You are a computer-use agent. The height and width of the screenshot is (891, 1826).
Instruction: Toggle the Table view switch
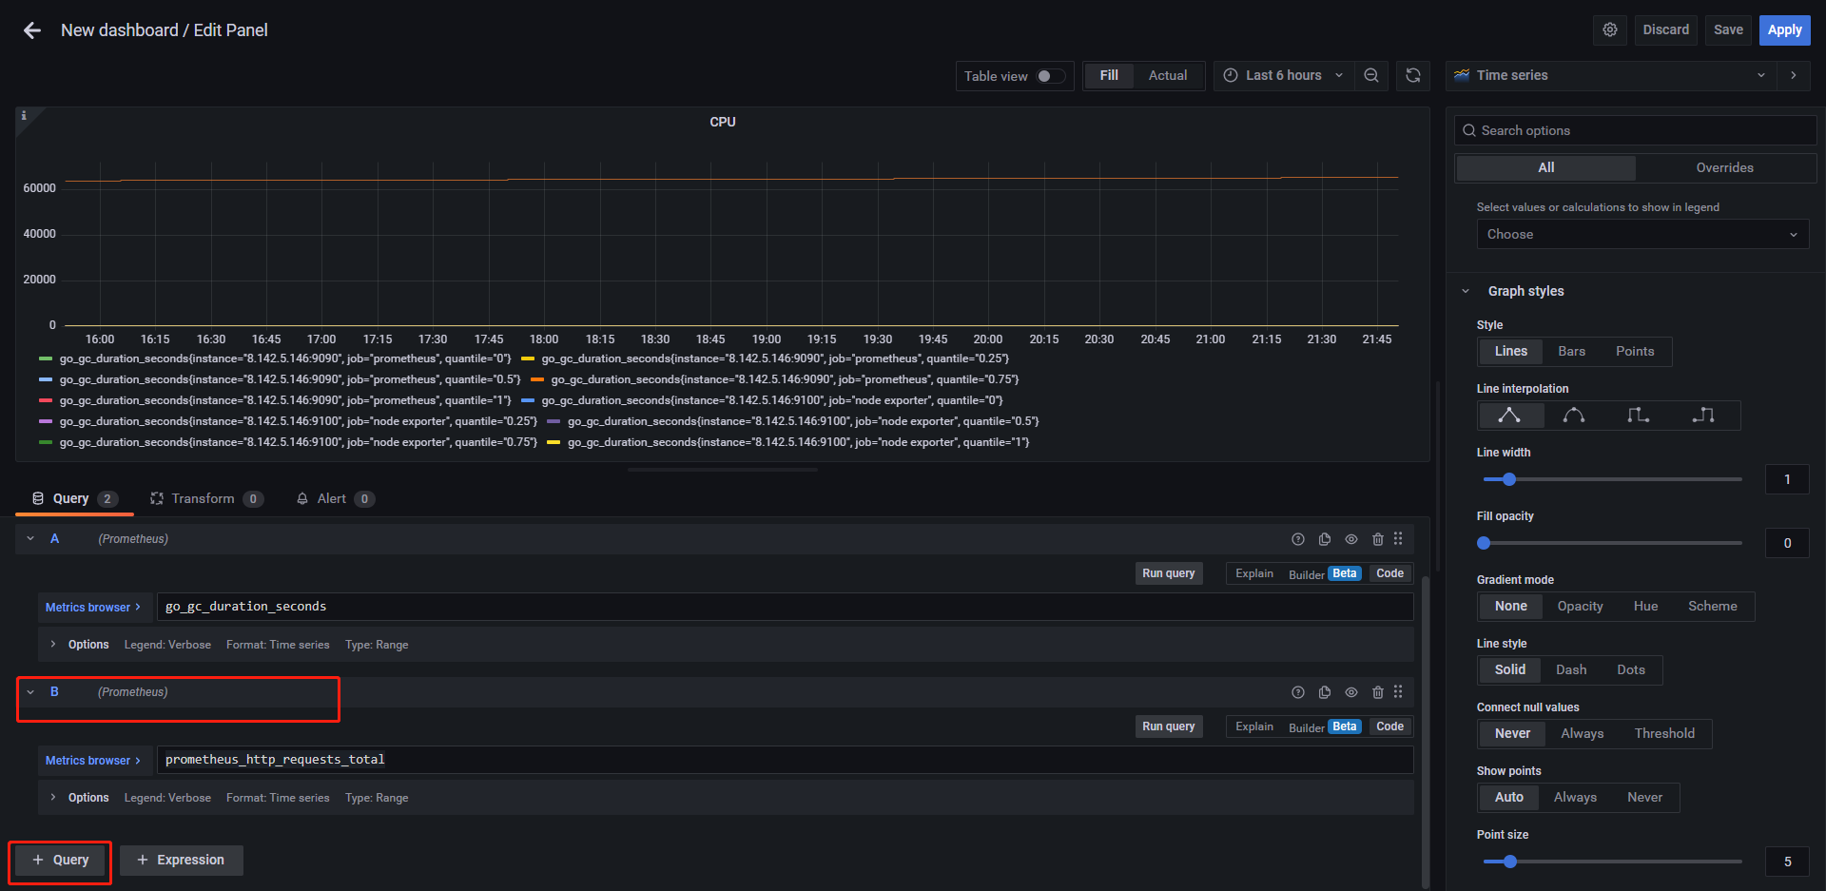pyautogui.click(x=1050, y=76)
